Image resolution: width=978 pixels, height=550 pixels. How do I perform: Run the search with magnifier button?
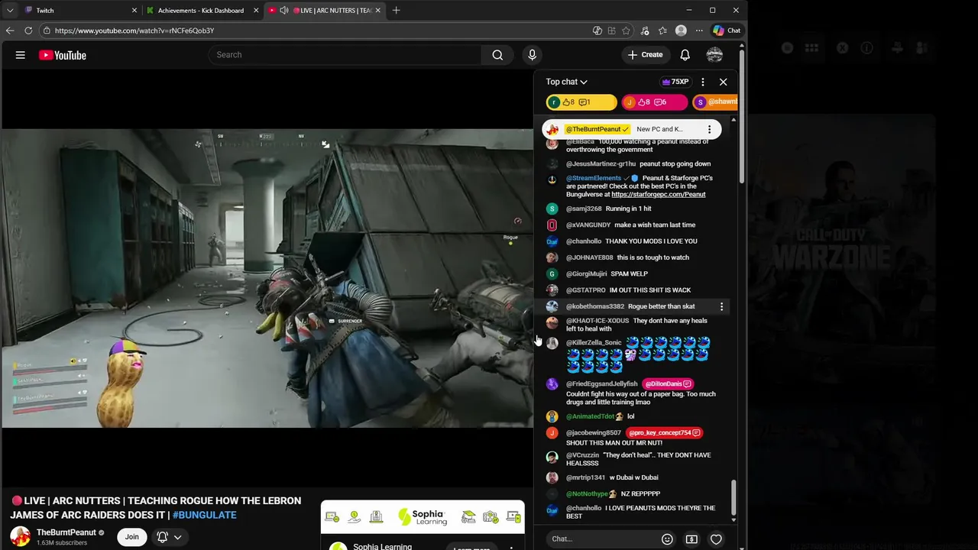(497, 55)
